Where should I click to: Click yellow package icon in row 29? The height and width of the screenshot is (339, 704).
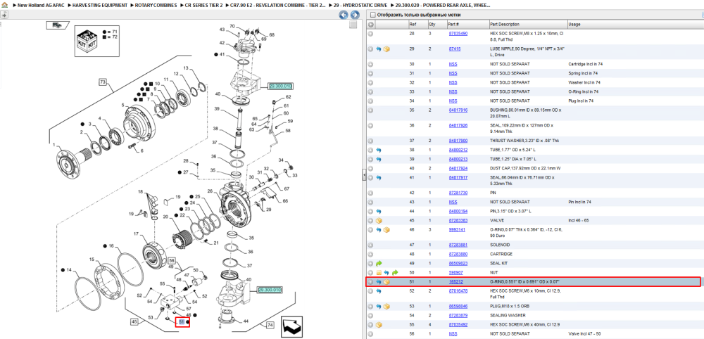[386, 49]
